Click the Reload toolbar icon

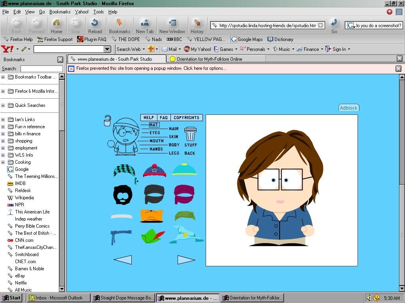pos(95,26)
